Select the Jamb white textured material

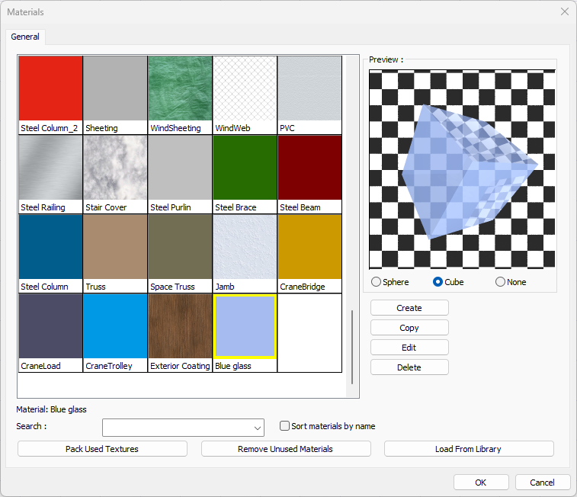245,247
